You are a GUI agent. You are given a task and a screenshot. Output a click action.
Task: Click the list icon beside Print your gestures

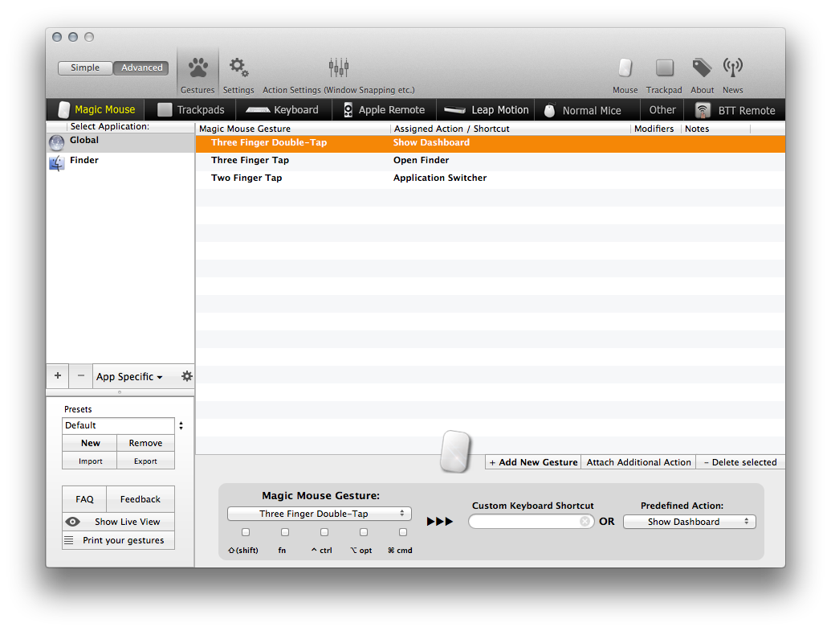69,540
